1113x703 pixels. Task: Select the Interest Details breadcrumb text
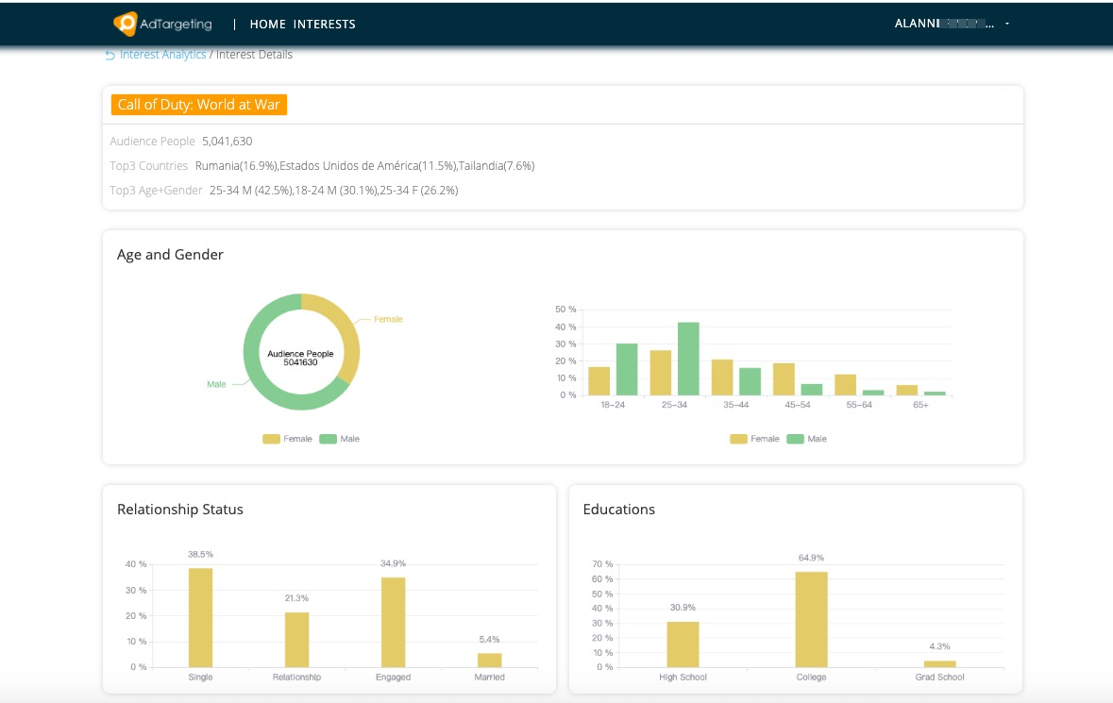pyautogui.click(x=254, y=55)
